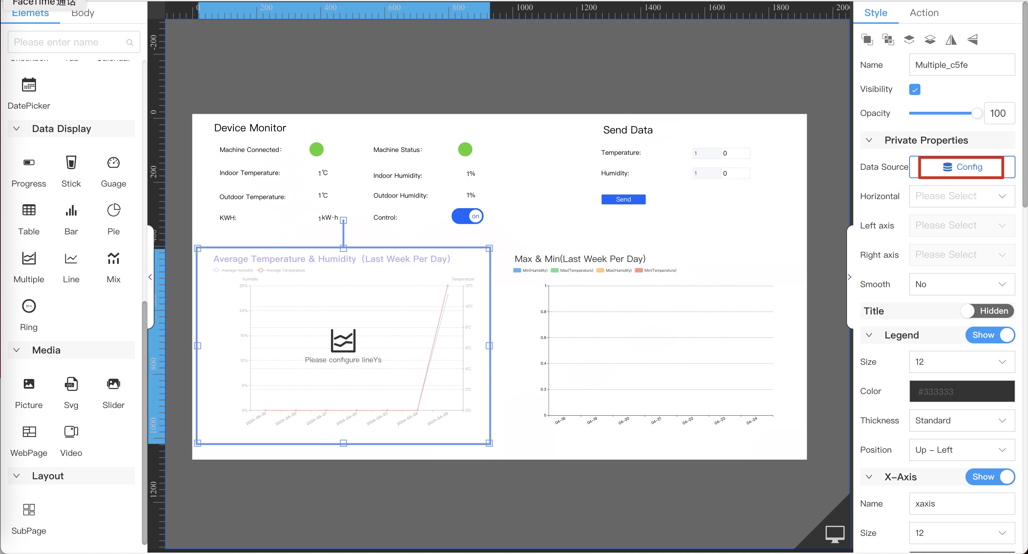
Task: Expand the Smooth No dropdown
Action: pos(961,284)
